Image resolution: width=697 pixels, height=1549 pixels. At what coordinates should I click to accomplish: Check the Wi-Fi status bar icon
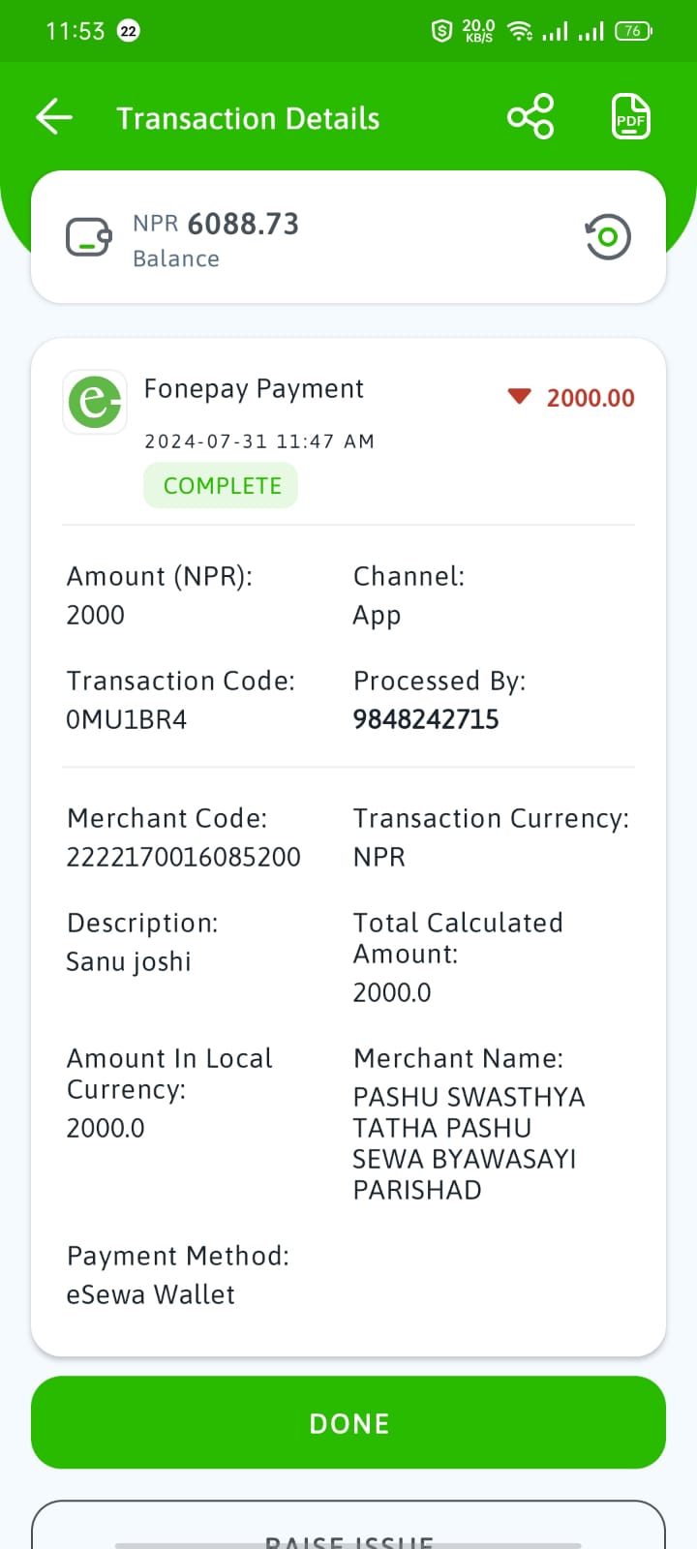pyautogui.click(x=521, y=31)
